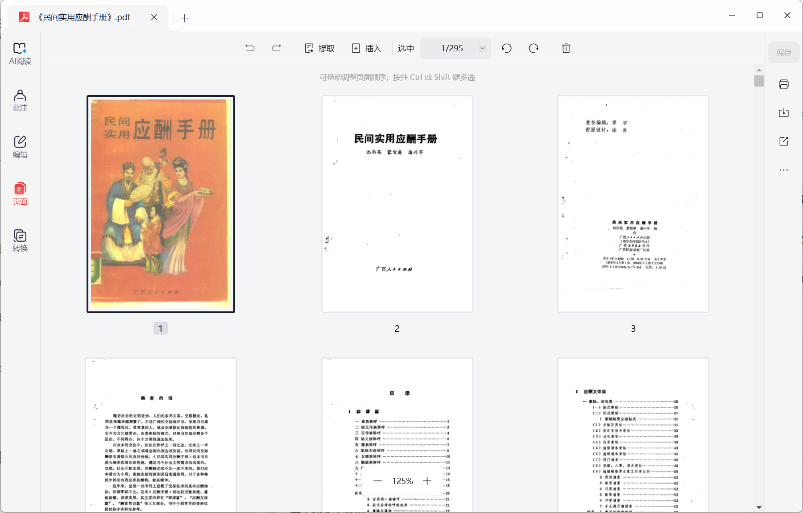Screen dimensions: 803x513
Task: Undo the last page change
Action: (x=250, y=48)
